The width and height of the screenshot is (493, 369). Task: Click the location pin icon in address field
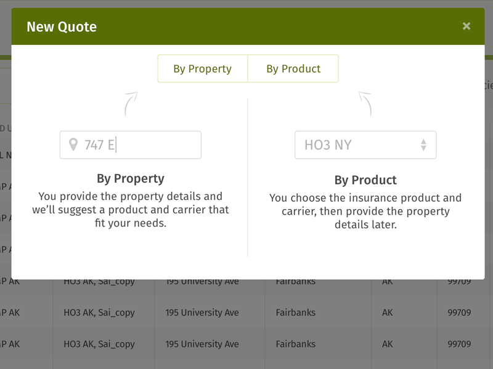pos(75,145)
